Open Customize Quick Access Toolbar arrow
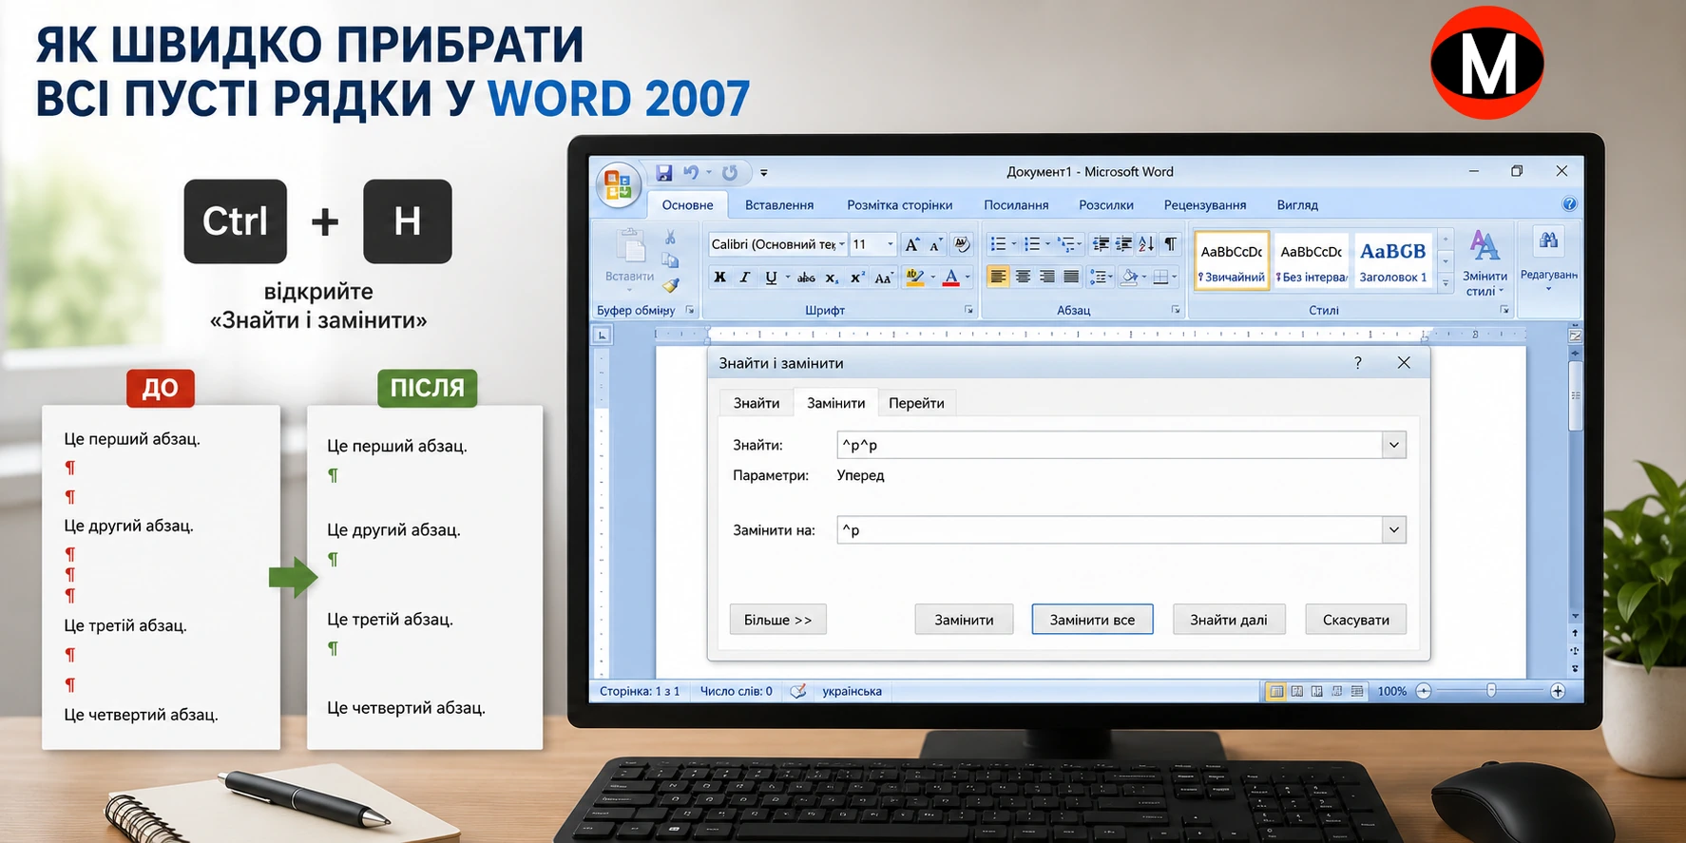The width and height of the screenshot is (1686, 843). (763, 173)
